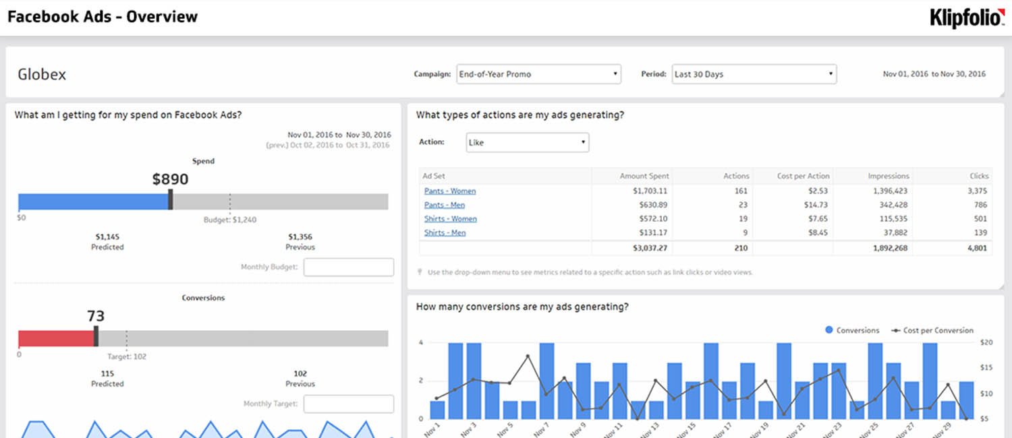The width and height of the screenshot is (1012, 438).
Task: Open the Shirts - Women ad set link
Action: [451, 219]
